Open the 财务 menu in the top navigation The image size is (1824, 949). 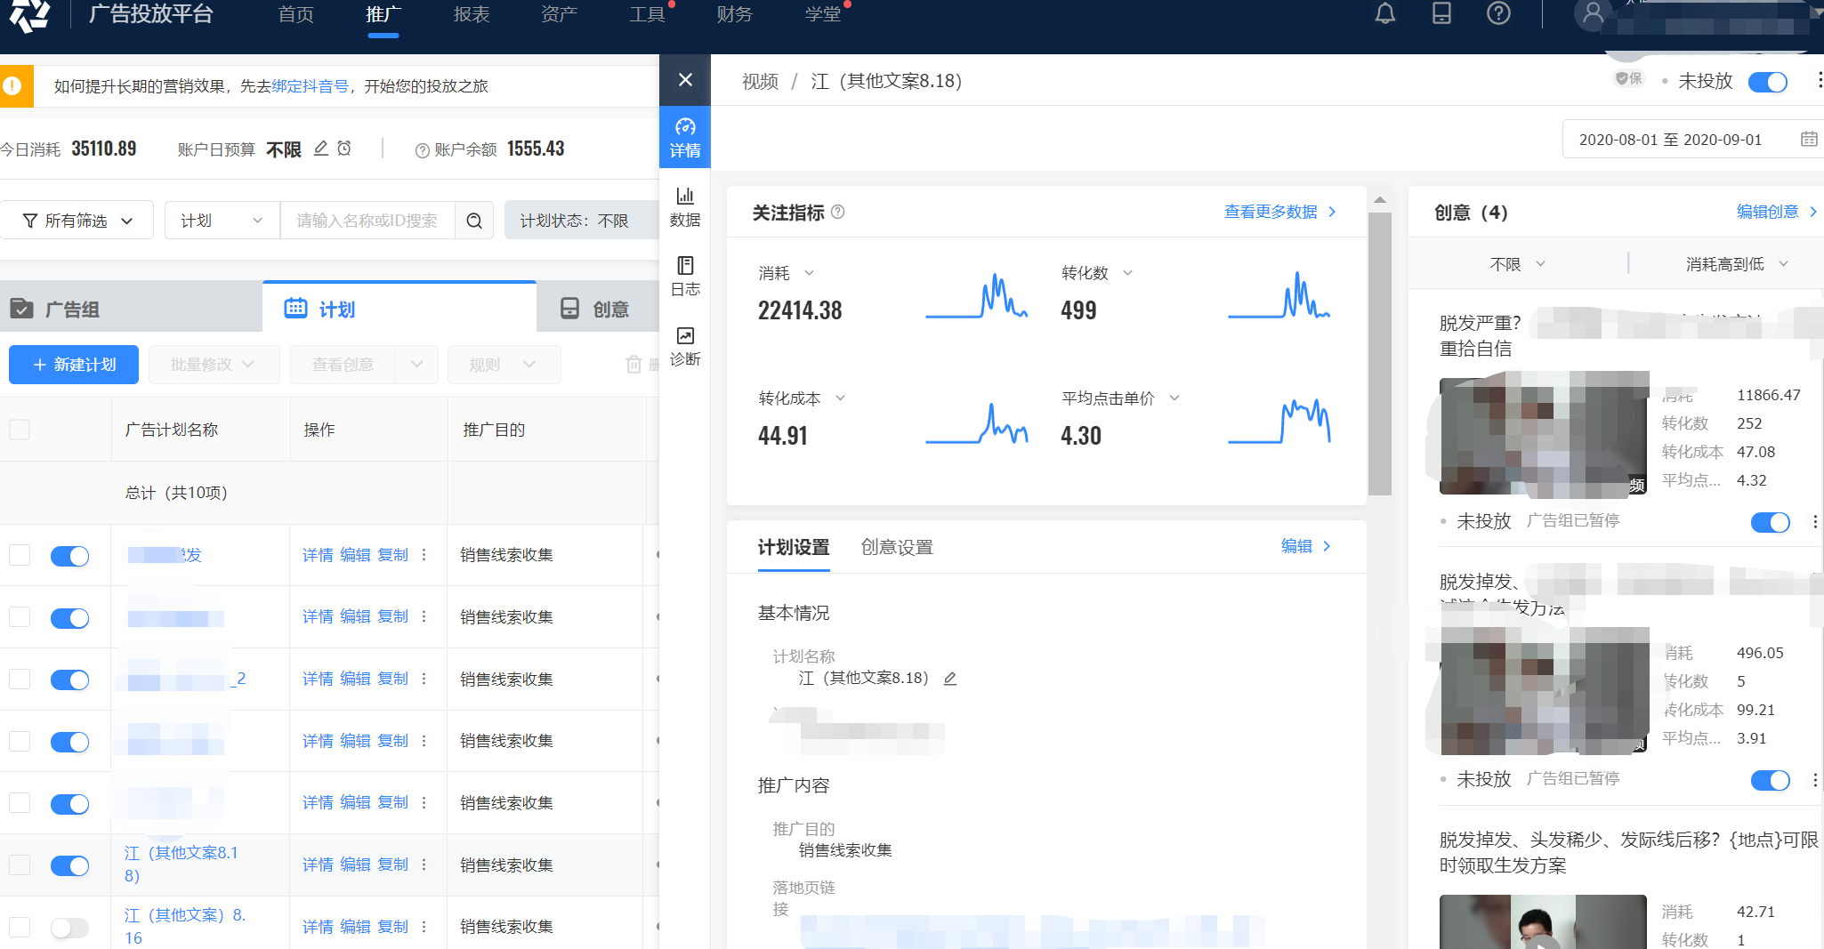[x=734, y=14]
